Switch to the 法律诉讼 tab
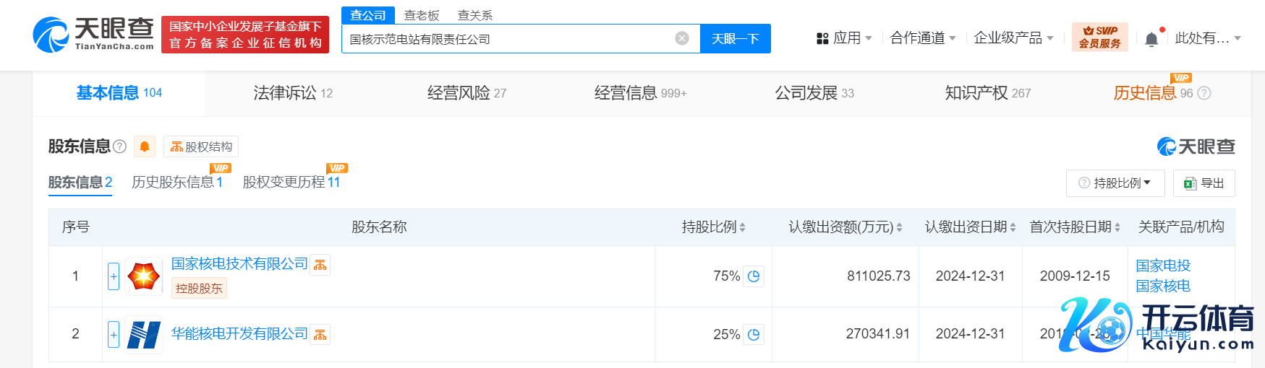The height and width of the screenshot is (368, 1265). 292,93
